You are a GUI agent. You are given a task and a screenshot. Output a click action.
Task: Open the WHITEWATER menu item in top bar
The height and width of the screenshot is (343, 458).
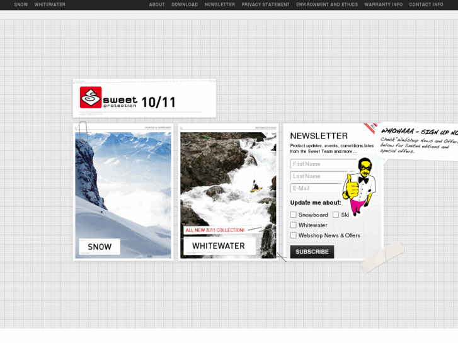point(50,4)
